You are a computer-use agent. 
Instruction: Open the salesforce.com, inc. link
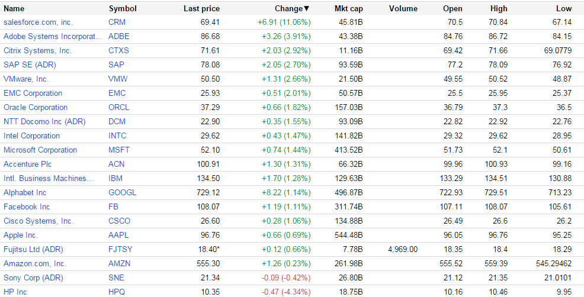pos(38,22)
